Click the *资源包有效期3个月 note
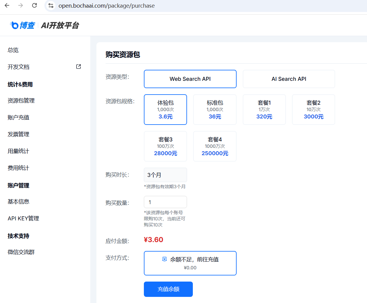Image resolution: width=367 pixels, height=303 pixels. tap(165, 187)
